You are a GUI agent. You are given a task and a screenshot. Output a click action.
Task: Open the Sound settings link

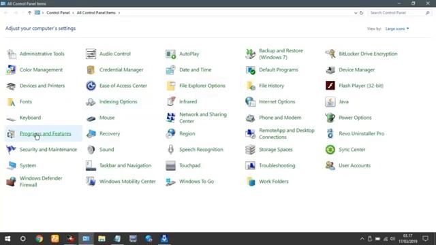pyautogui.click(x=107, y=150)
